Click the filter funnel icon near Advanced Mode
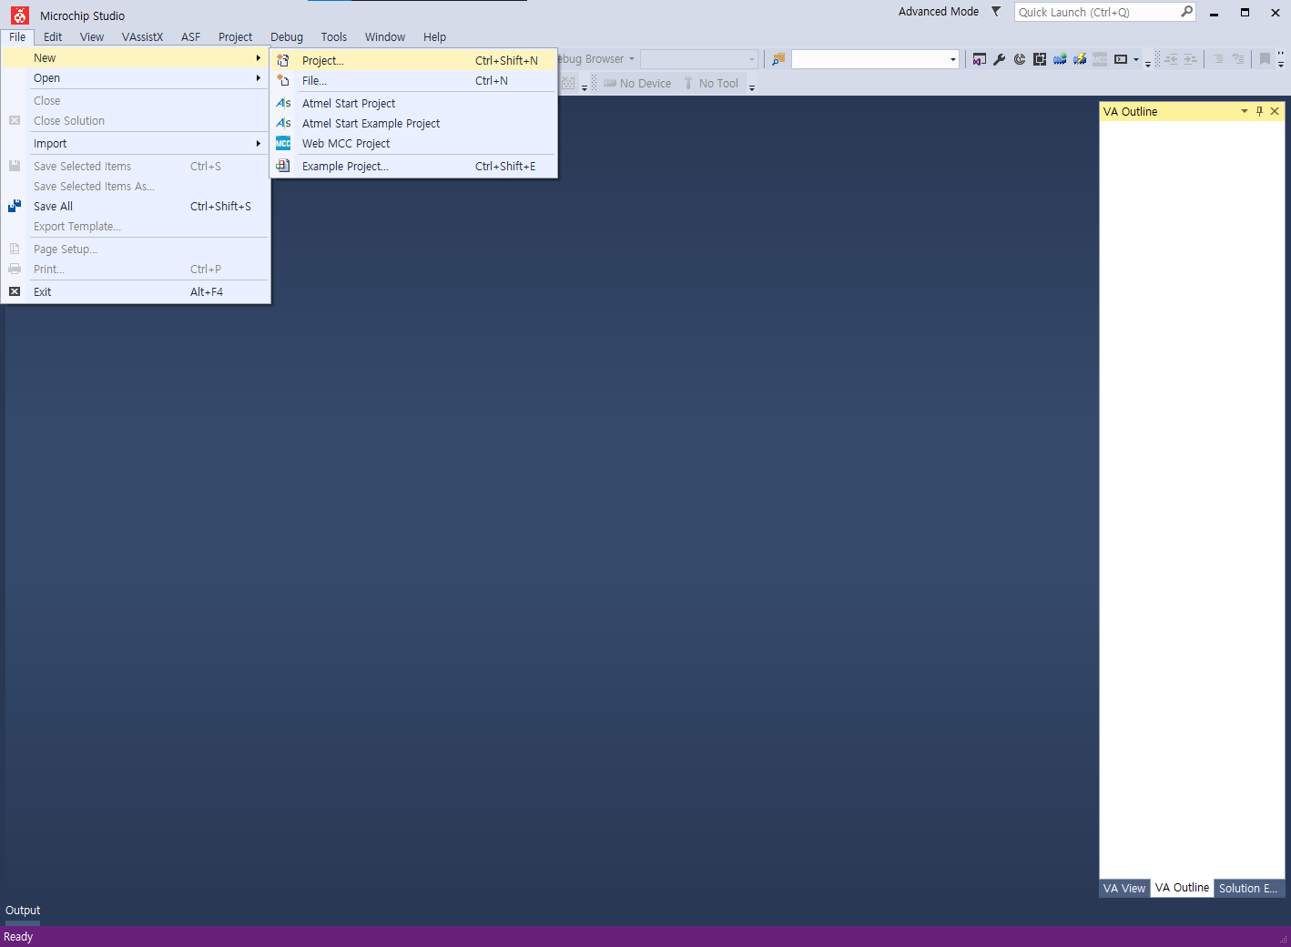The width and height of the screenshot is (1291, 947). coord(996,12)
